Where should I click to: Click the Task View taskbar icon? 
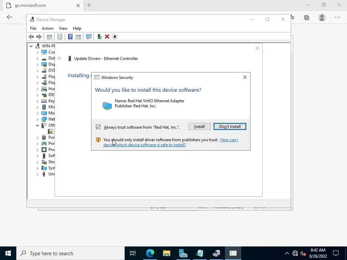133,253
